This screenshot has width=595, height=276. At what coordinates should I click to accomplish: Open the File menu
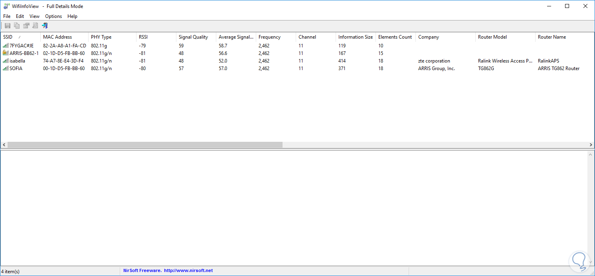(x=7, y=16)
